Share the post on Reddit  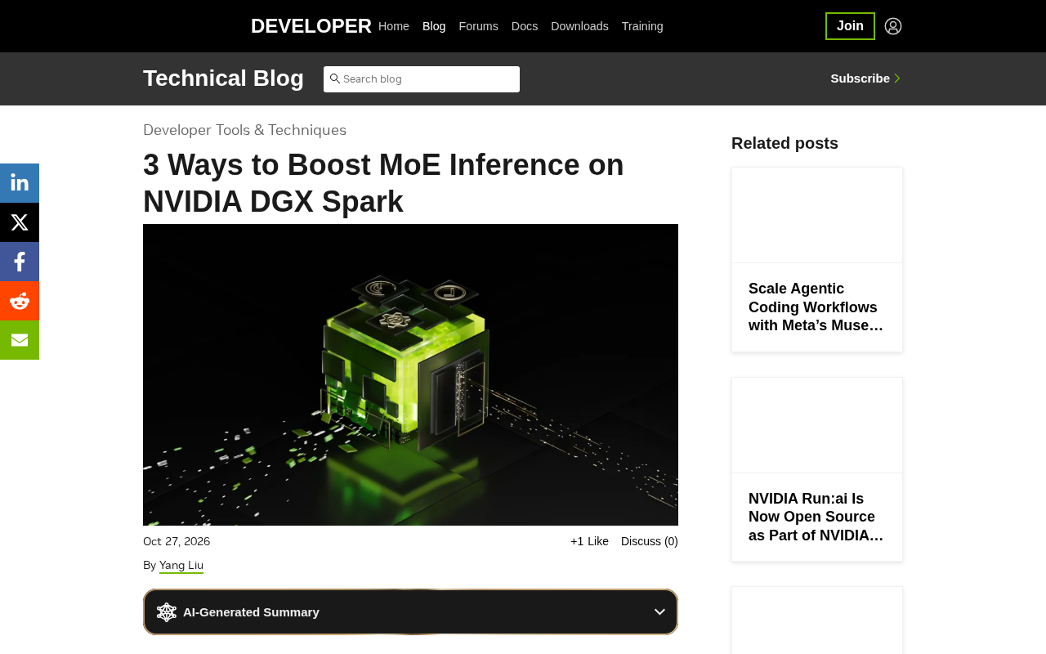[20, 301]
